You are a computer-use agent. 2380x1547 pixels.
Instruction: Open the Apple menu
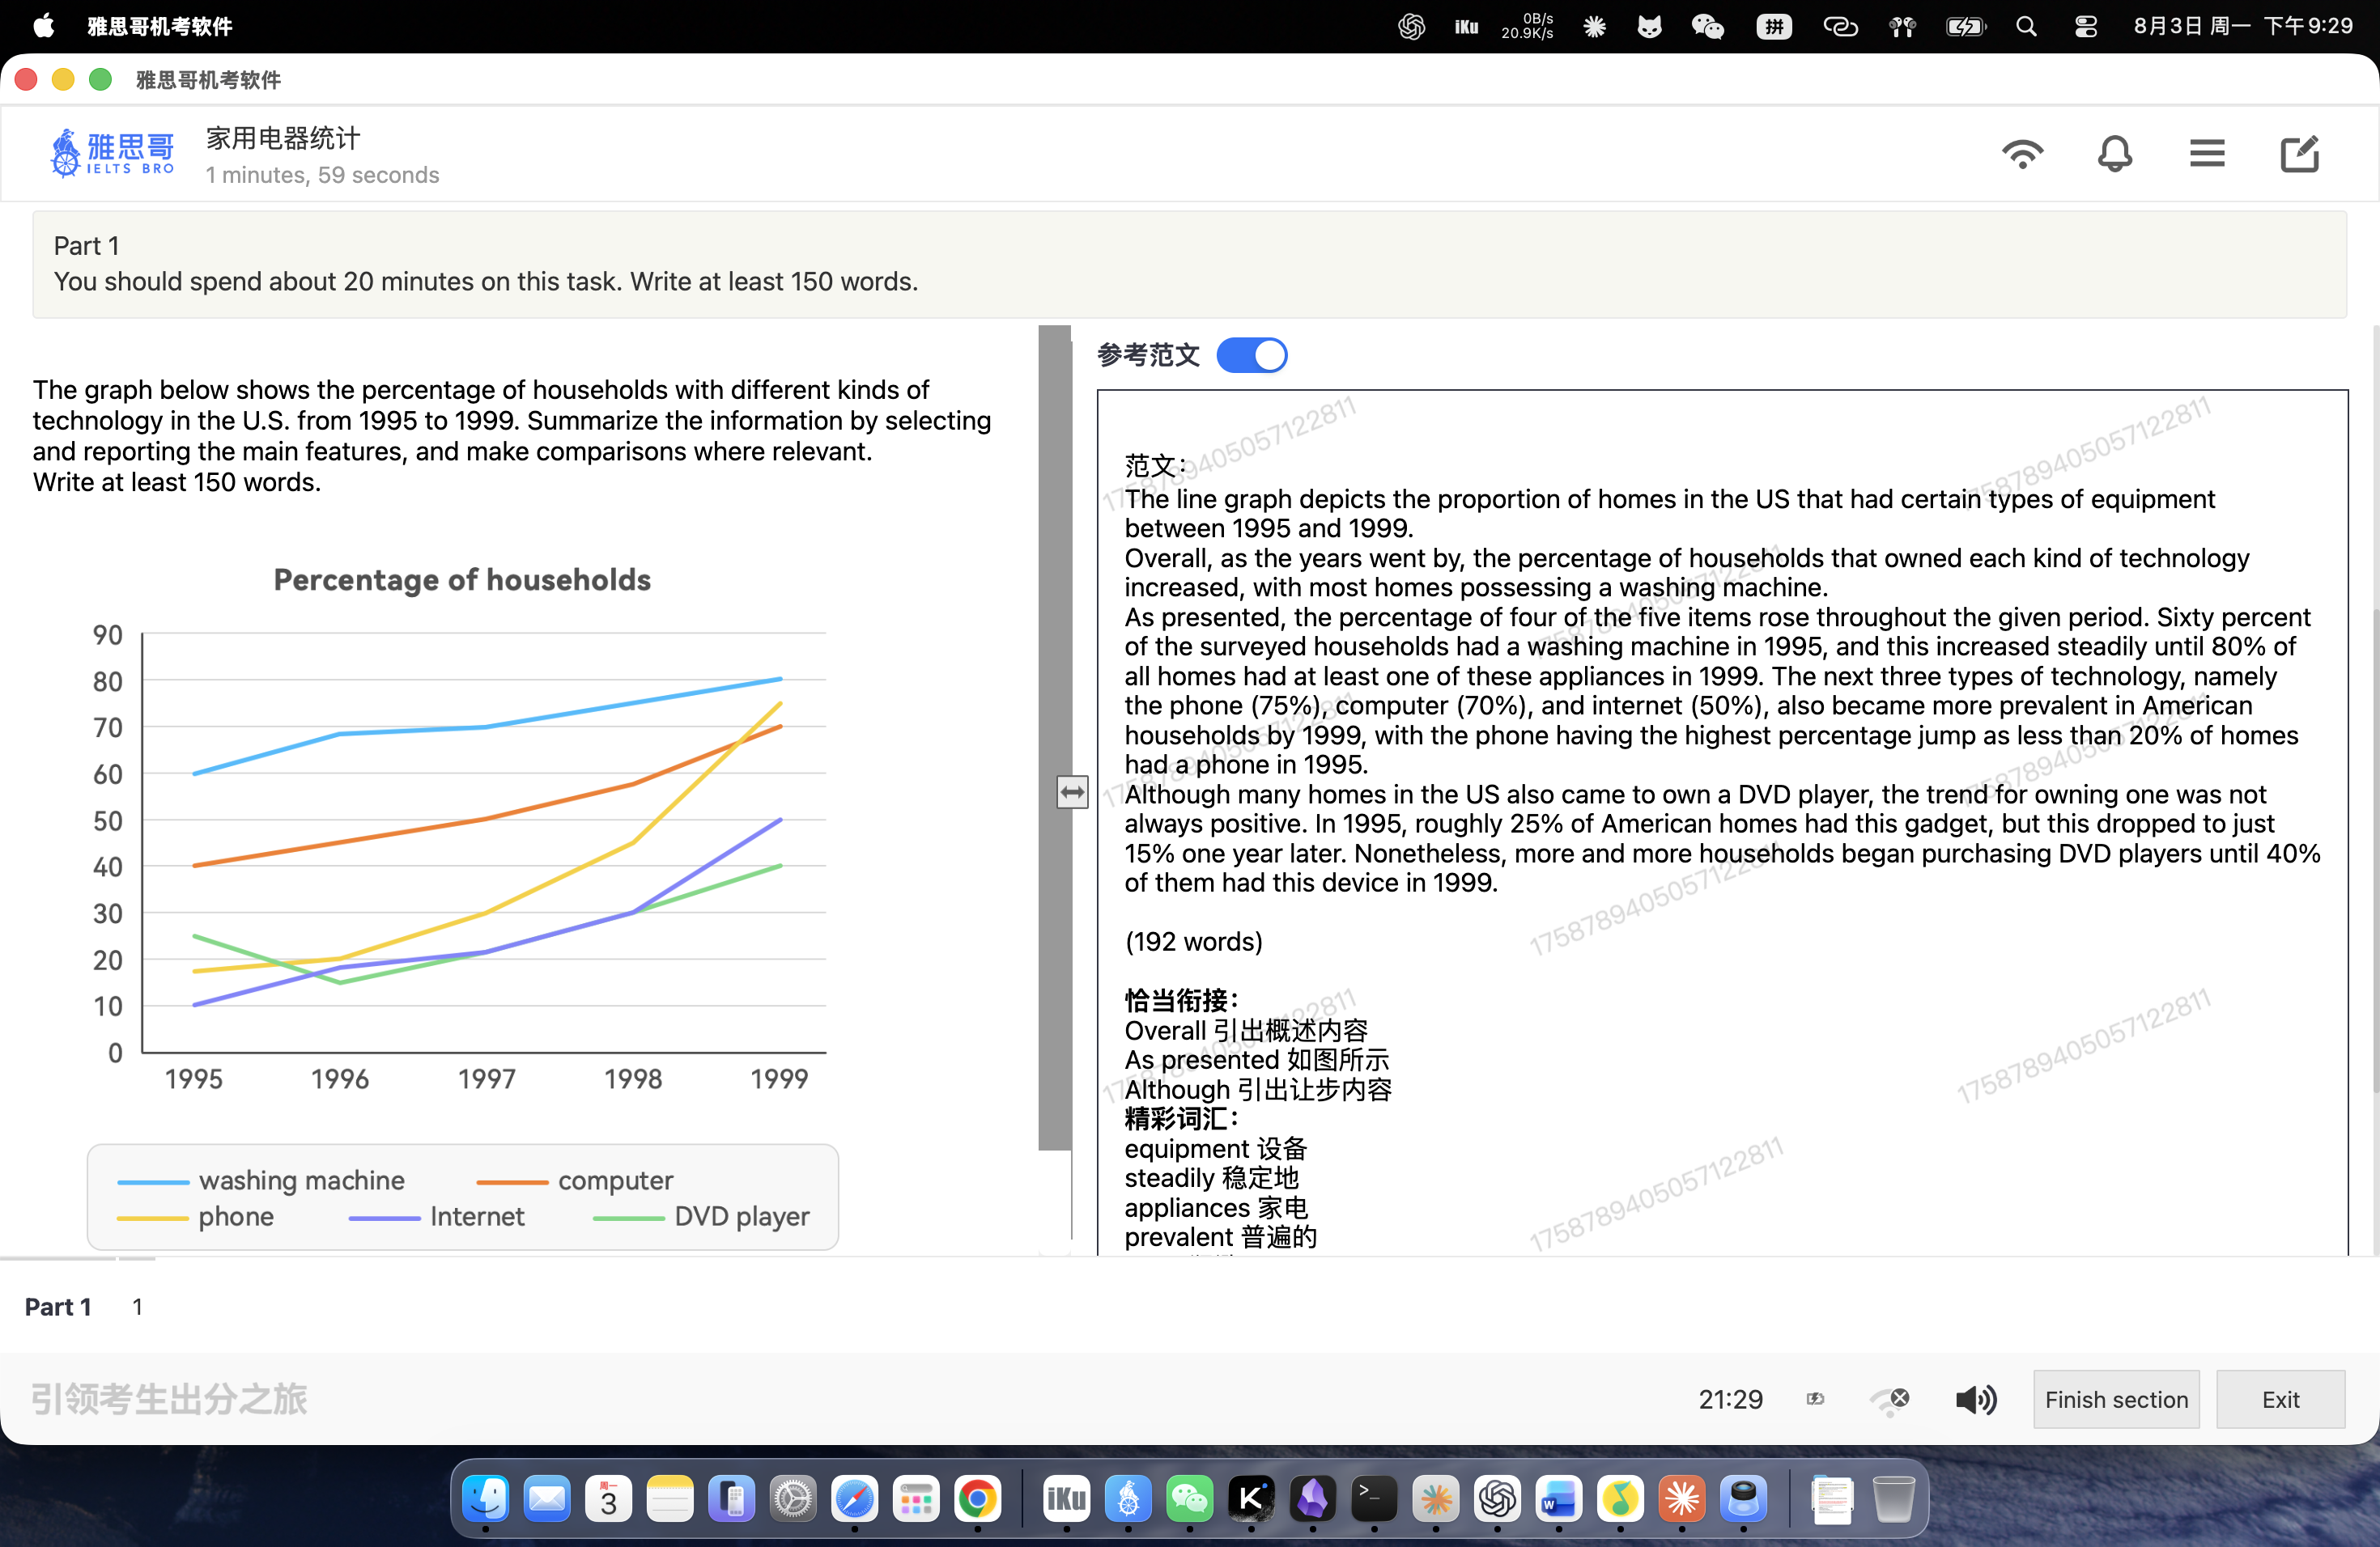[43, 26]
